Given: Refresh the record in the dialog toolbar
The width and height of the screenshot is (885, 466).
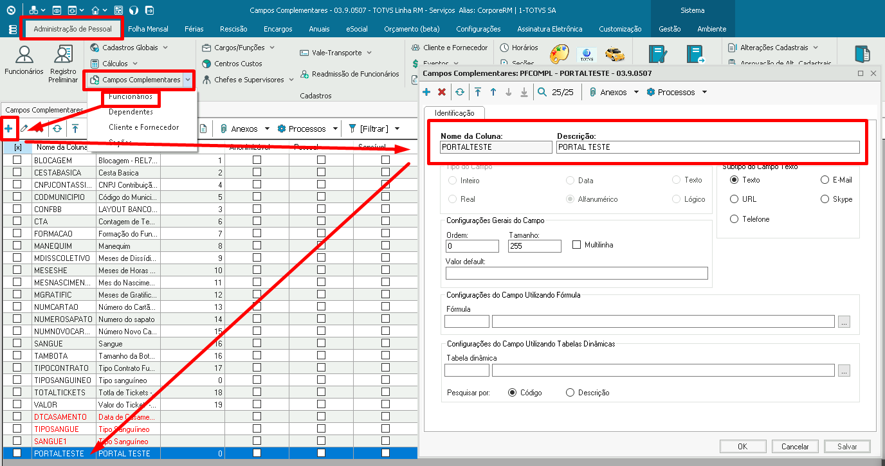Looking at the screenshot, I should pos(460,93).
